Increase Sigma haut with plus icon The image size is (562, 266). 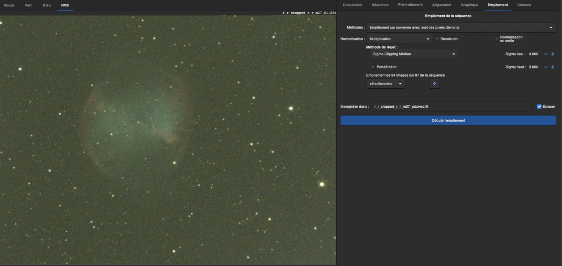[x=552, y=67]
